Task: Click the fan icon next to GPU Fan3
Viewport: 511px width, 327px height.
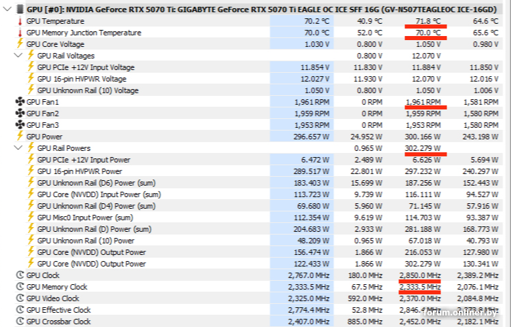Action: click(18, 125)
